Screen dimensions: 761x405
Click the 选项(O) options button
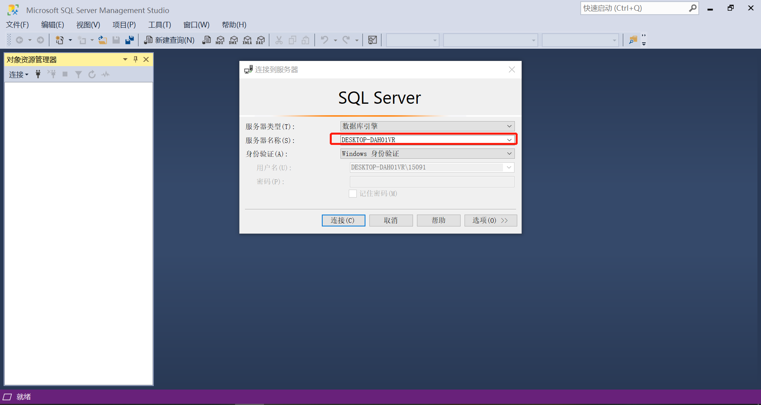tap(490, 221)
